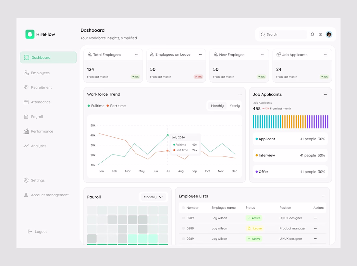
Task: Switch Workforce Trend to Yearly
Action: [x=235, y=106]
